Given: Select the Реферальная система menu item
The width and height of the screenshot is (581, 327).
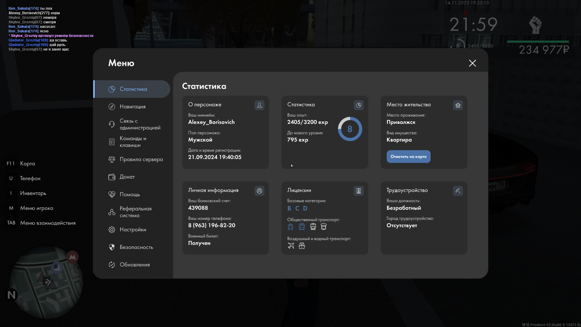Looking at the screenshot, I should coord(135,212).
